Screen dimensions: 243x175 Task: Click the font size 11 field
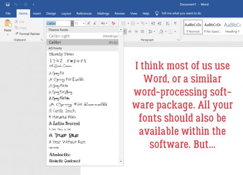pos(78,24)
